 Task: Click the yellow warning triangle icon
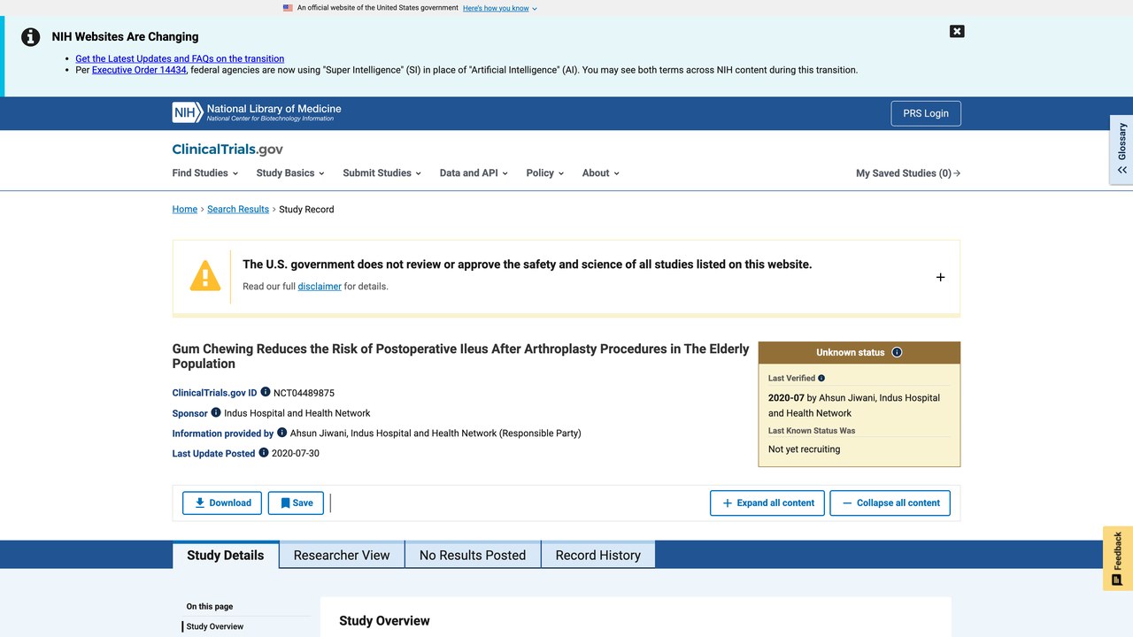205,276
